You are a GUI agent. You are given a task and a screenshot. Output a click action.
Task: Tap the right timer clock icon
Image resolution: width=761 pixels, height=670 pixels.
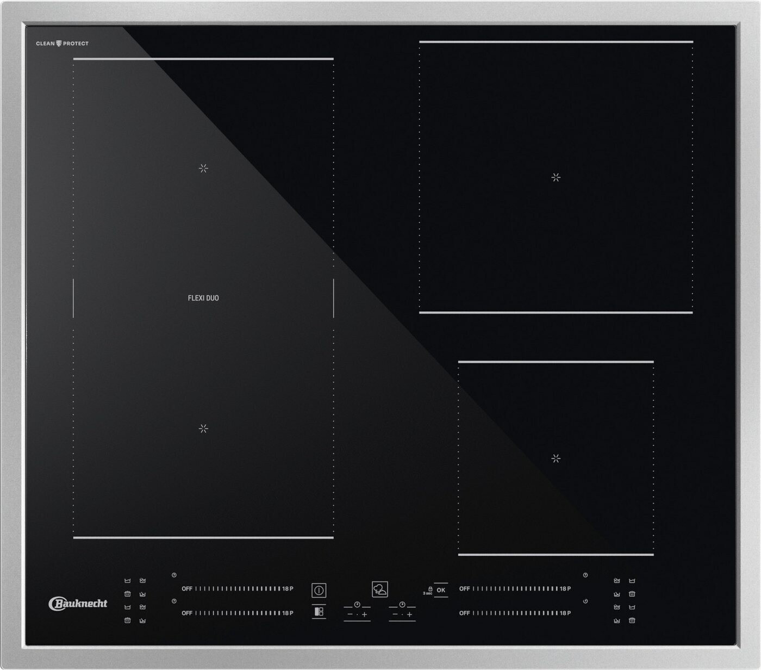pos(402,604)
